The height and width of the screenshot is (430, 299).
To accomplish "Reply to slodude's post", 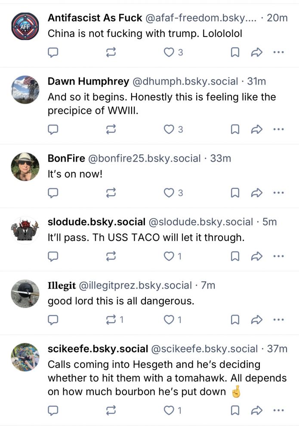I will coord(53,256).
